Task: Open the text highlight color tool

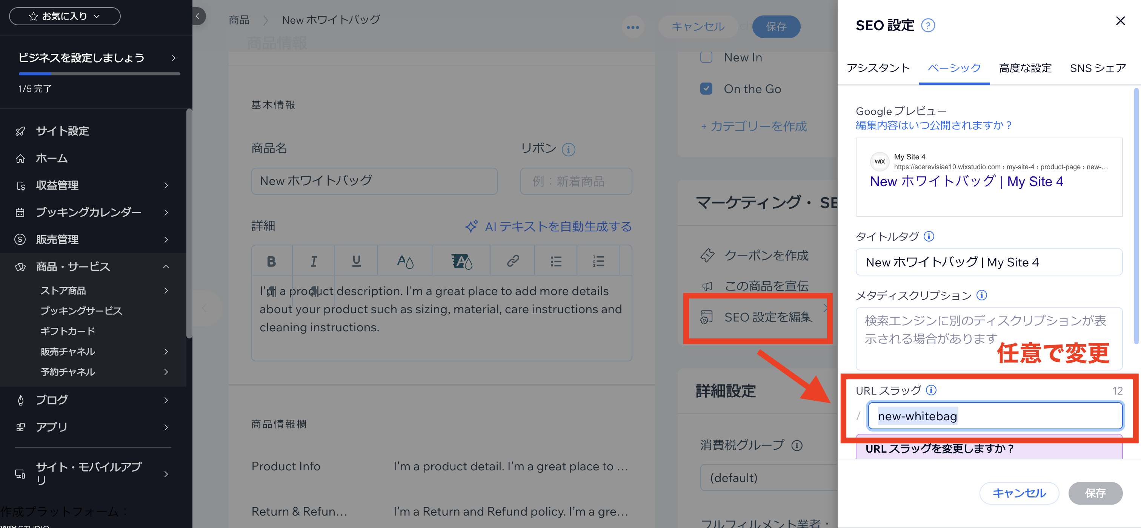Action: [x=461, y=261]
